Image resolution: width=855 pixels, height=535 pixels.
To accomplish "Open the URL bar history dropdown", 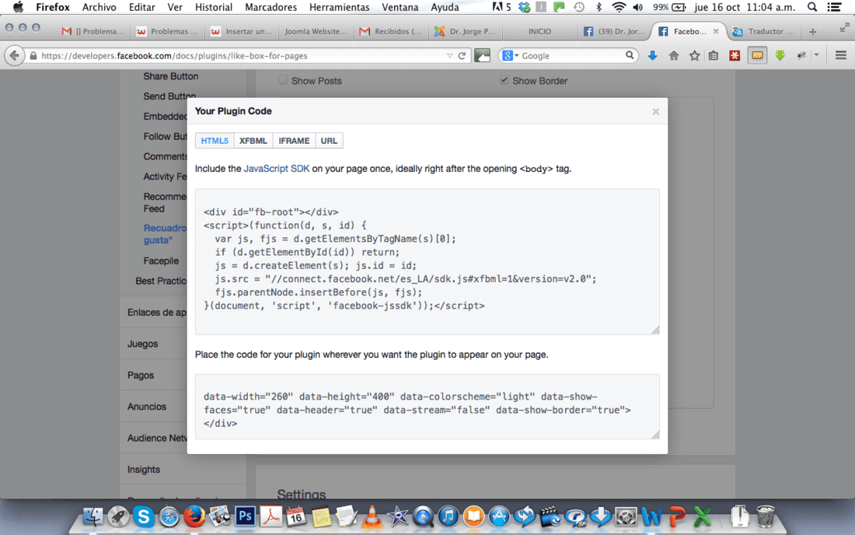I will click(x=449, y=56).
